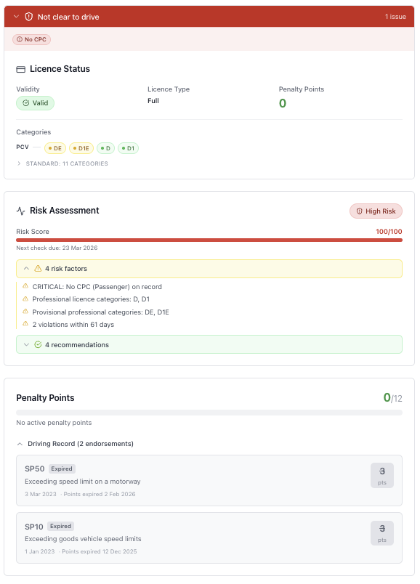Viewport: 420px width, 584px height.
Task: Click the checkmark icon inside the Valid badge
Action: pos(25,103)
